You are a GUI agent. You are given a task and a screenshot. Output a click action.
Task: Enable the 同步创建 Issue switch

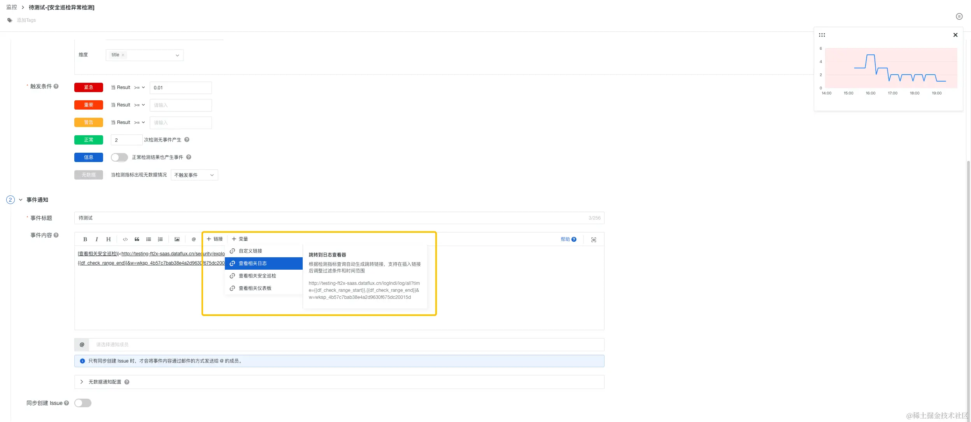point(83,403)
